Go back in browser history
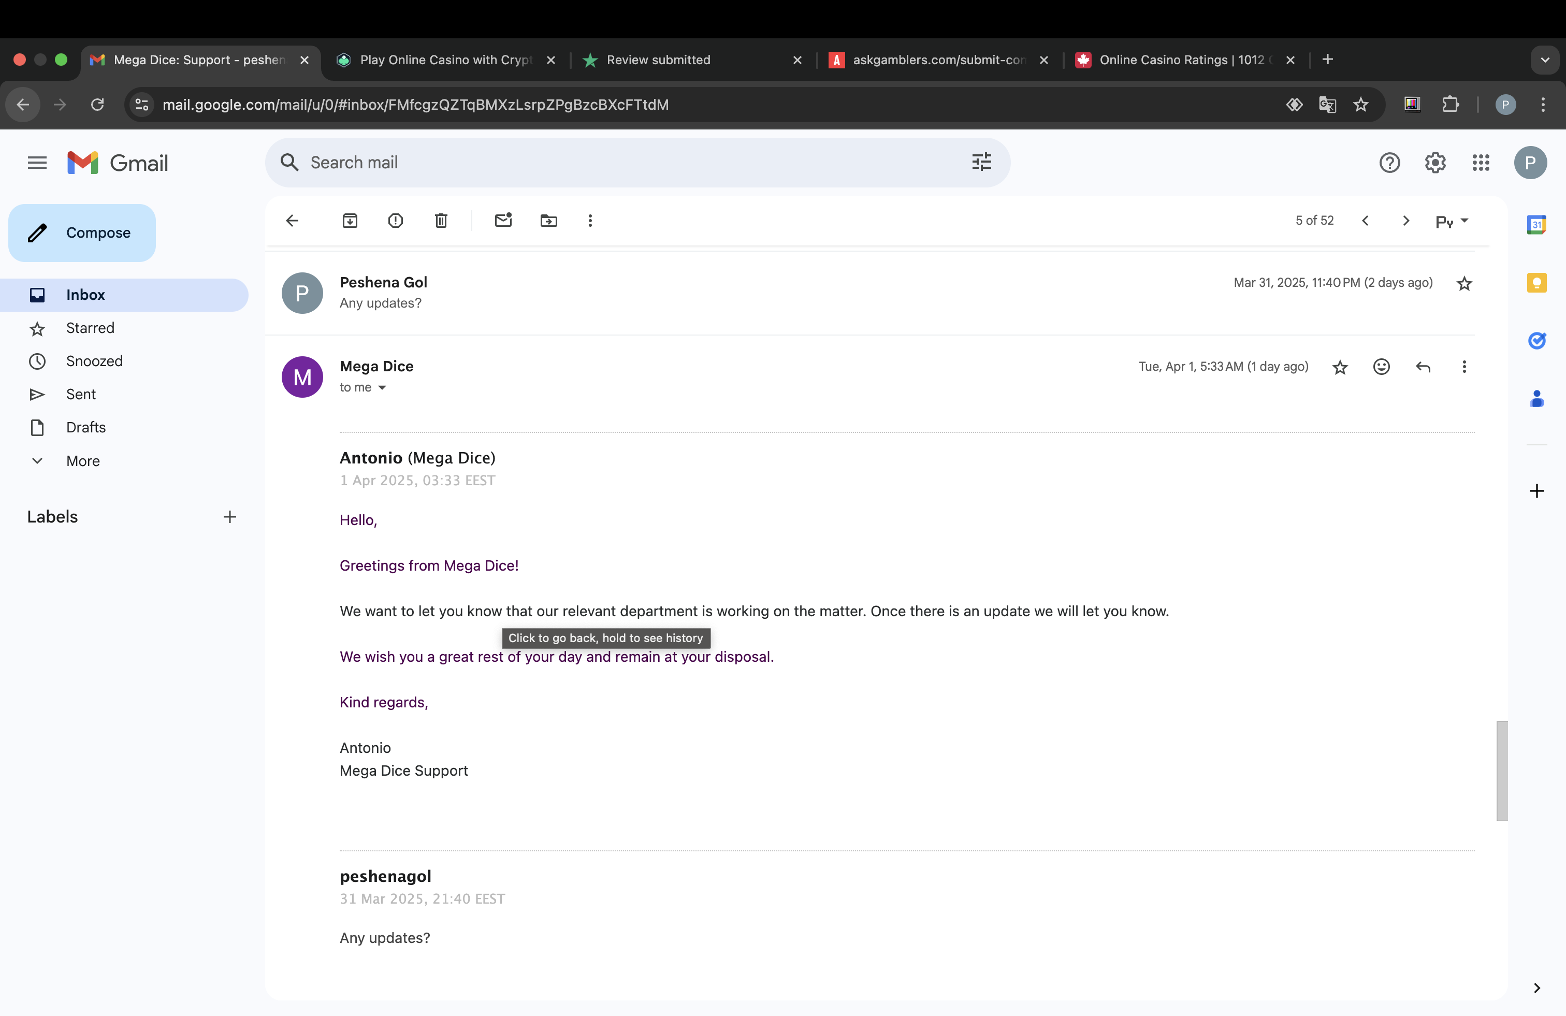This screenshot has width=1566, height=1016. (x=23, y=105)
